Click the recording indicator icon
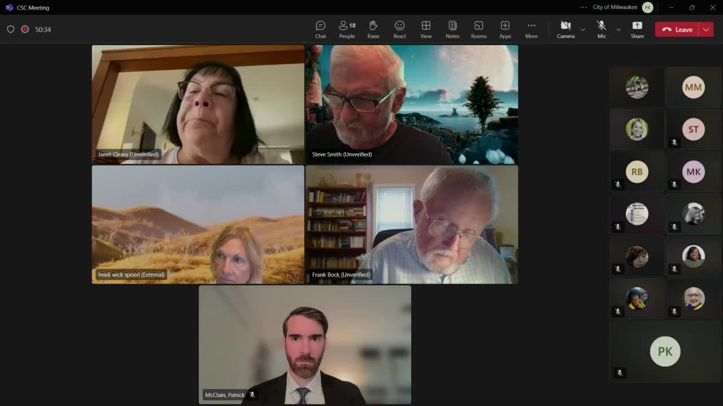This screenshot has height=406, width=723. 25,29
